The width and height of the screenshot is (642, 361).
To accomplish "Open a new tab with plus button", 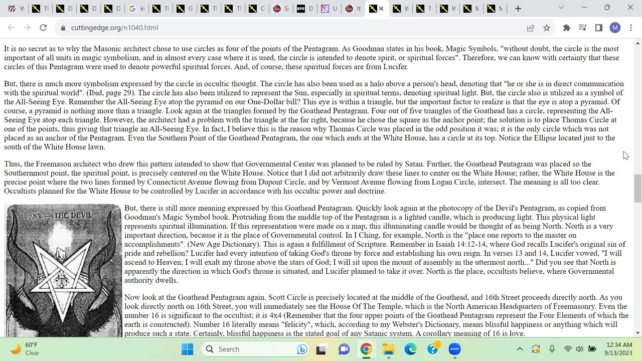I will tap(518, 9).
